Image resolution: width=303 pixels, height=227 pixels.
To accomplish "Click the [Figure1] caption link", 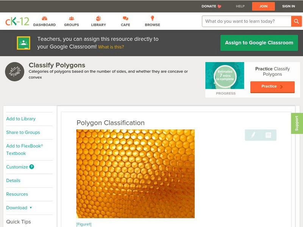I will click(x=84, y=224).
